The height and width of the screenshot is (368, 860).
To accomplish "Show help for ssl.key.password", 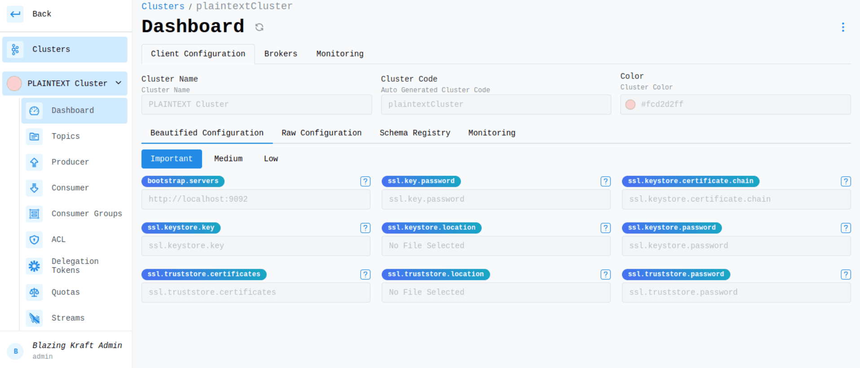I will point(606,181).
